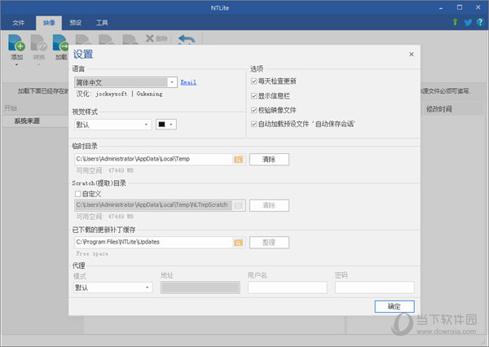
Task: Click the 修改时间 column header
Action: (x=439, y=109)
